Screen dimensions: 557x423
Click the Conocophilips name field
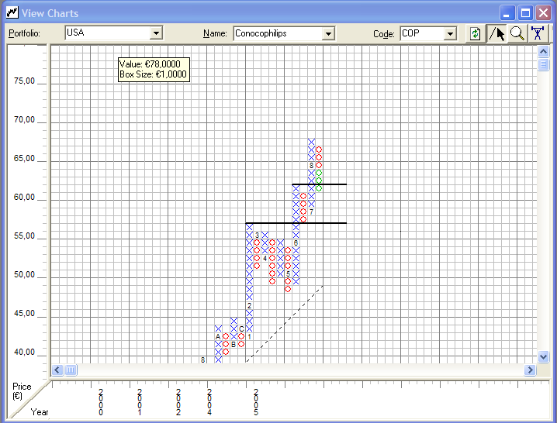[277, 33]
